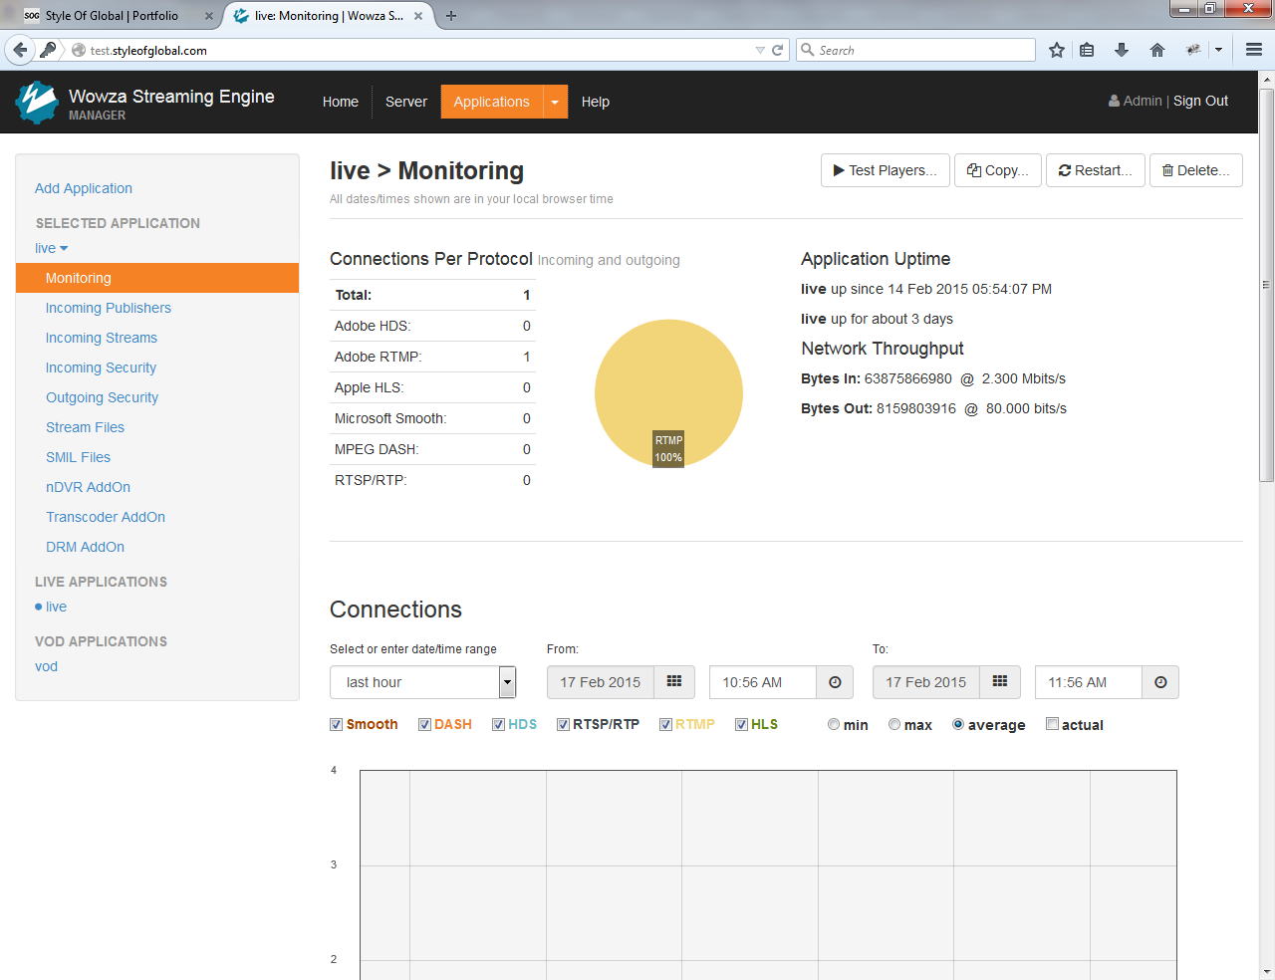Open the Server menu item
Viewport: 1275px width, 980px height.
coord(405,102)
